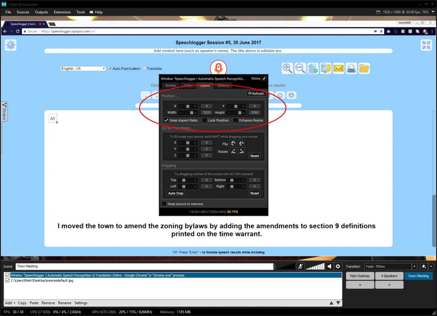Click the browser reload icon
This screenshot has width=437, height=316.
pos(17,31)
